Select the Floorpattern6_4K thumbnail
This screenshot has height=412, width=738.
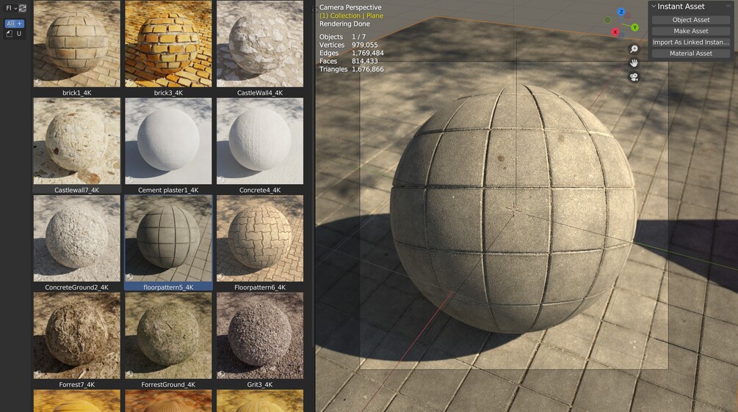point(260,238)
